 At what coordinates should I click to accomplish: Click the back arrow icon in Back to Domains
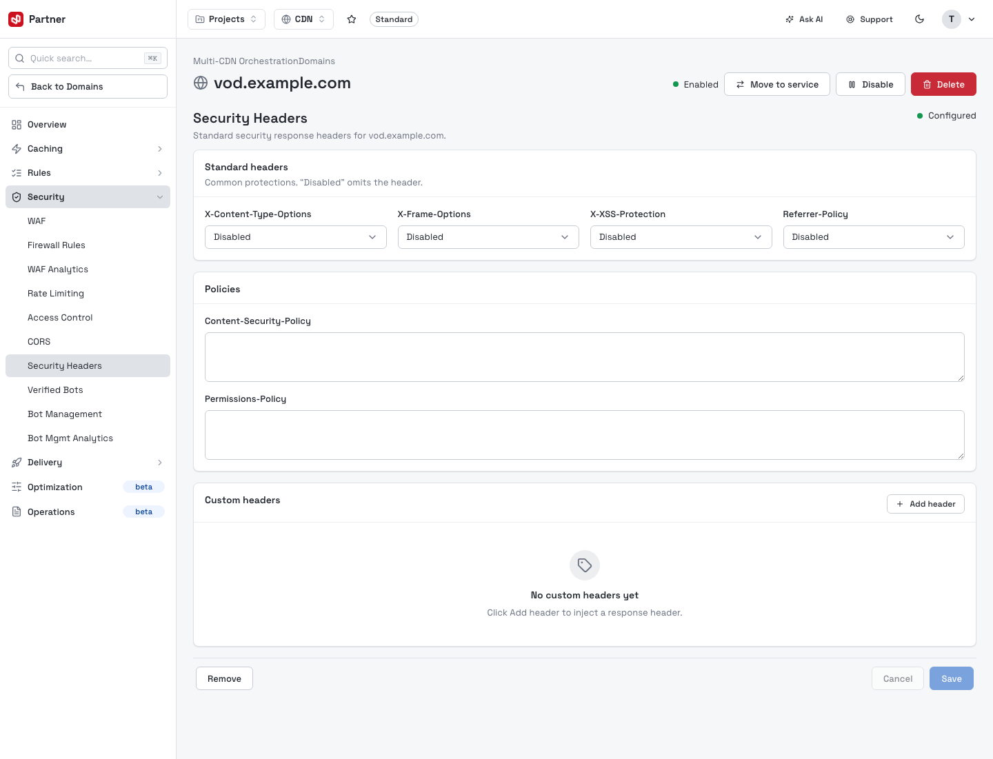[x=20, y=87]
